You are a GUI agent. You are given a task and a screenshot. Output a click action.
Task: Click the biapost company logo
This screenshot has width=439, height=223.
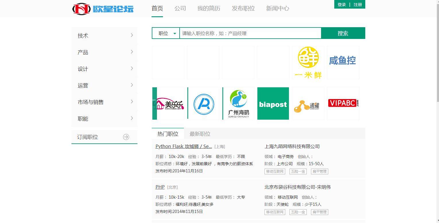273,103
